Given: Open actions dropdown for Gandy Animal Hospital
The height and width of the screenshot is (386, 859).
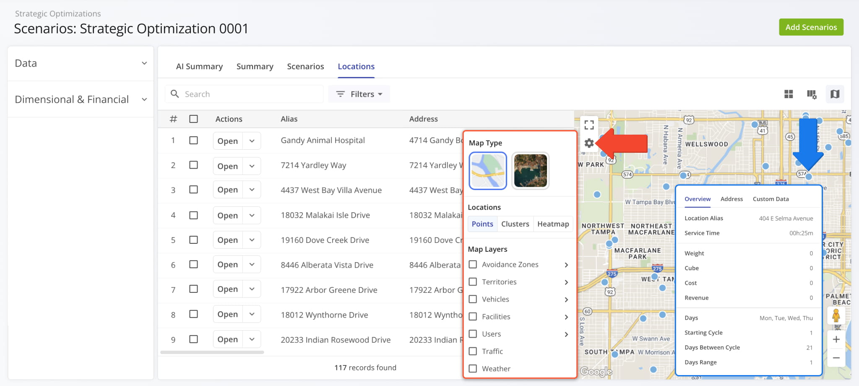Looking at the screenshot, I should point(252,141).
